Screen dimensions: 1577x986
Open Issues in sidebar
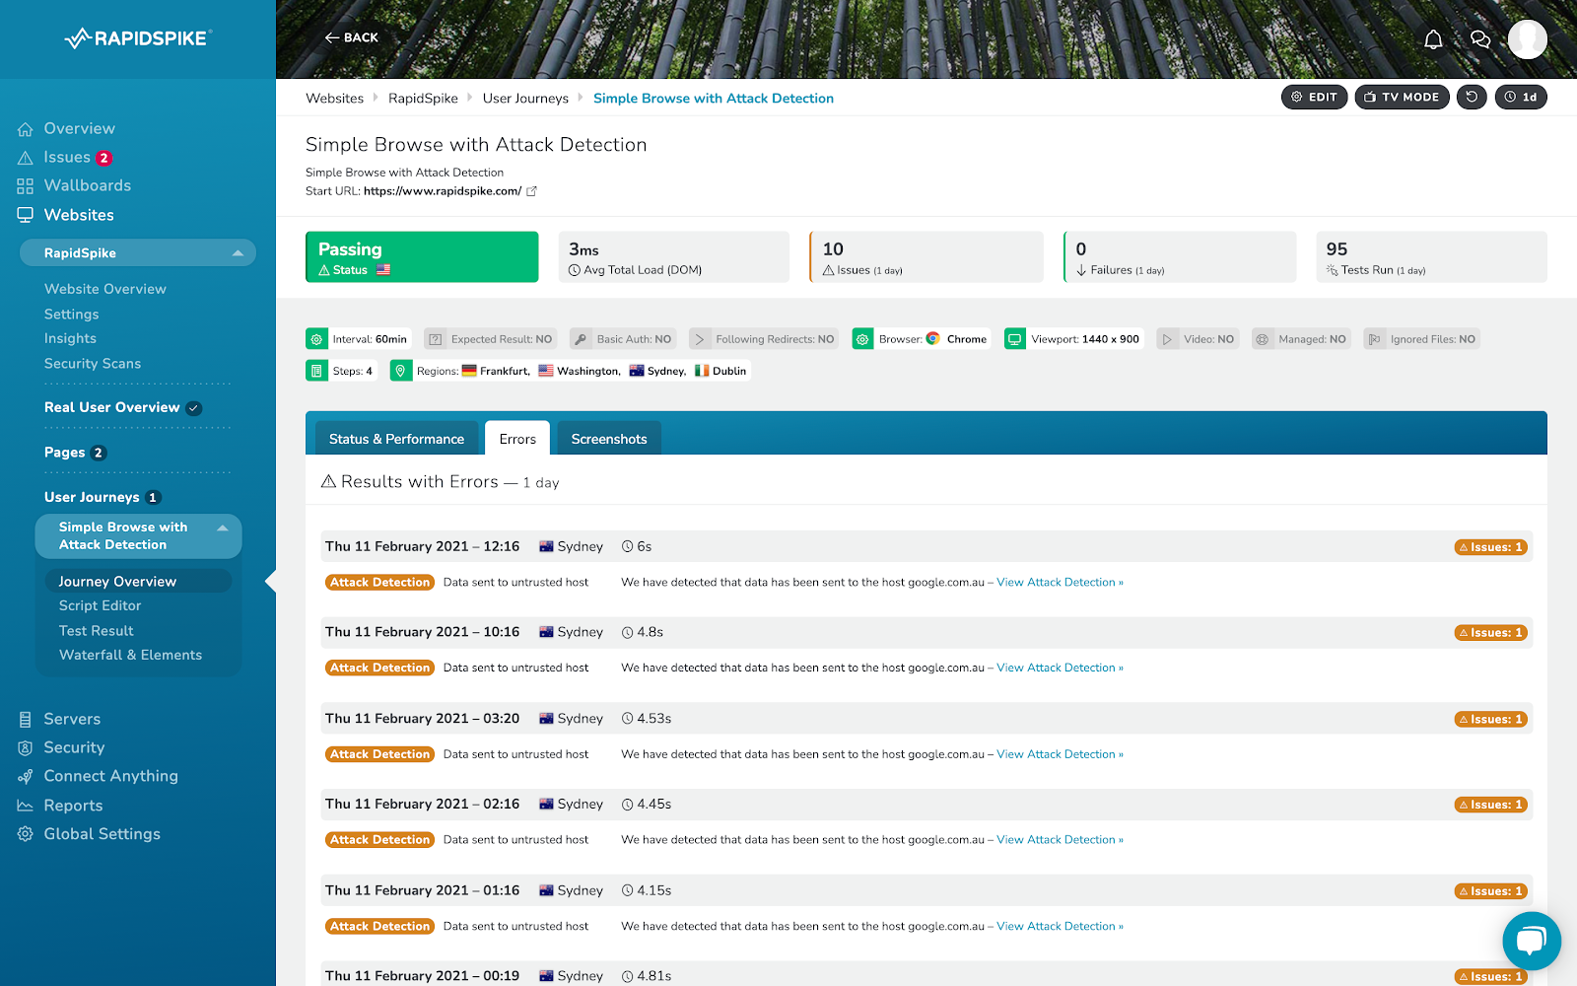[x=67, y=158]
